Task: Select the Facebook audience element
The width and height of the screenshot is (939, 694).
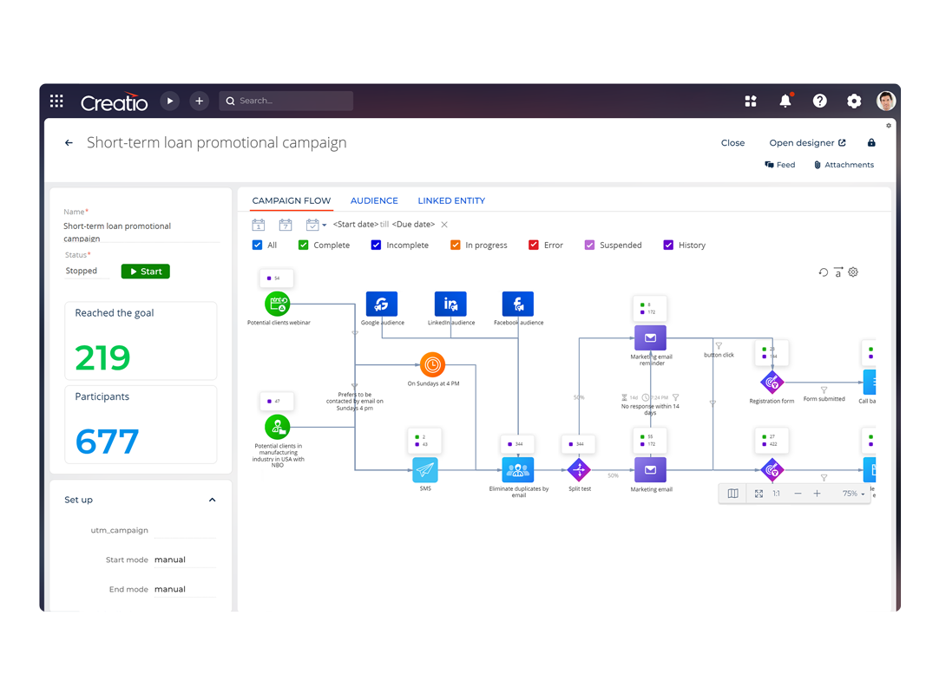Action: [518, 304]
